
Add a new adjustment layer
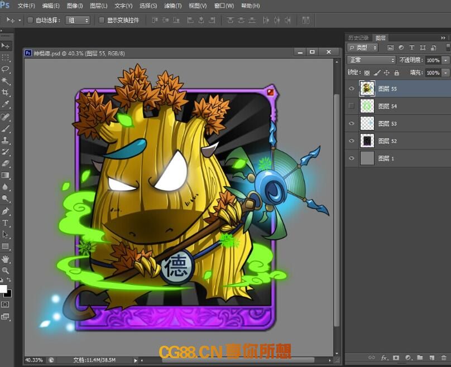[x=408, y=358]
